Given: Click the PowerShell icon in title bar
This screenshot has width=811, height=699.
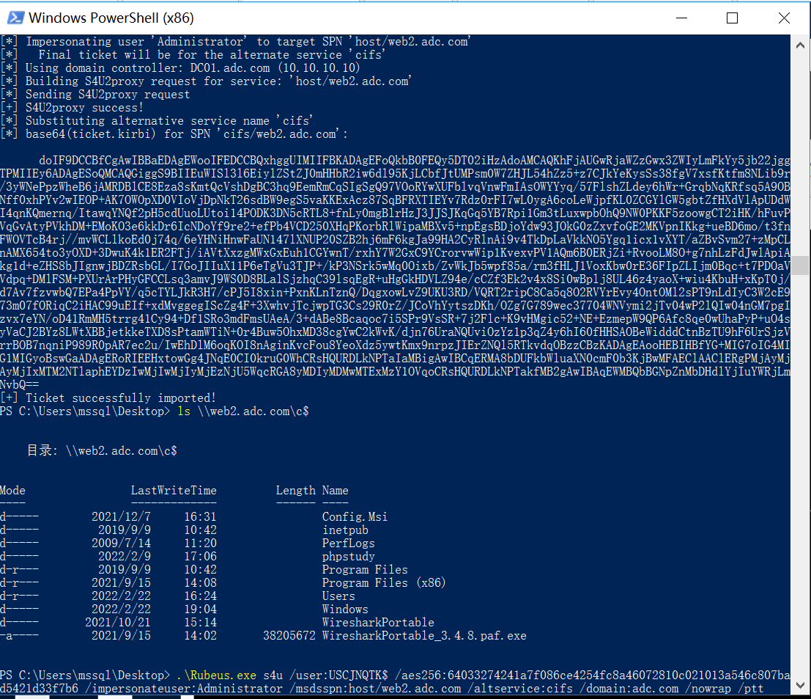Looking at the screenshot, I should [15, 18].
